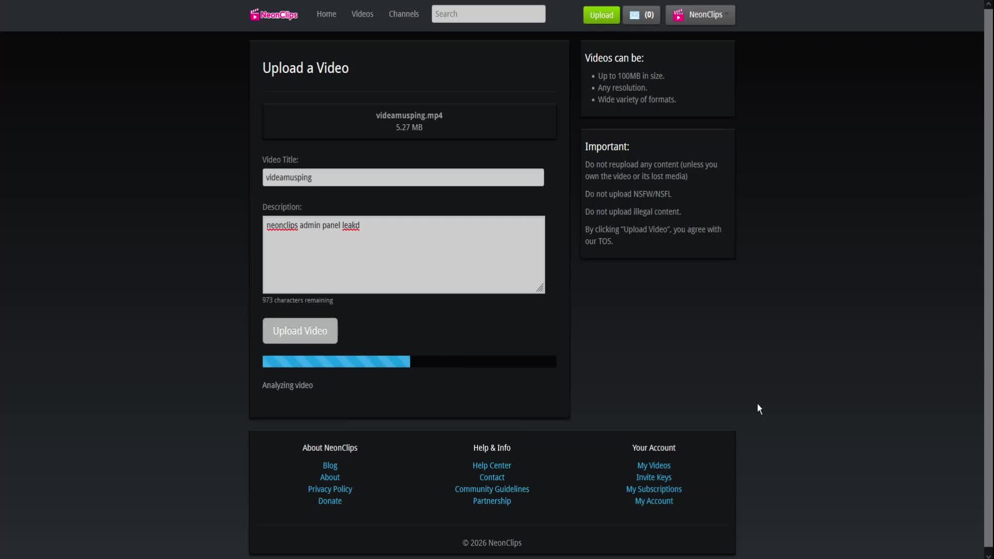The width and height of the screenshot is (994, 559).
Task: Select Home in the navigation bar
Action: 326,14
